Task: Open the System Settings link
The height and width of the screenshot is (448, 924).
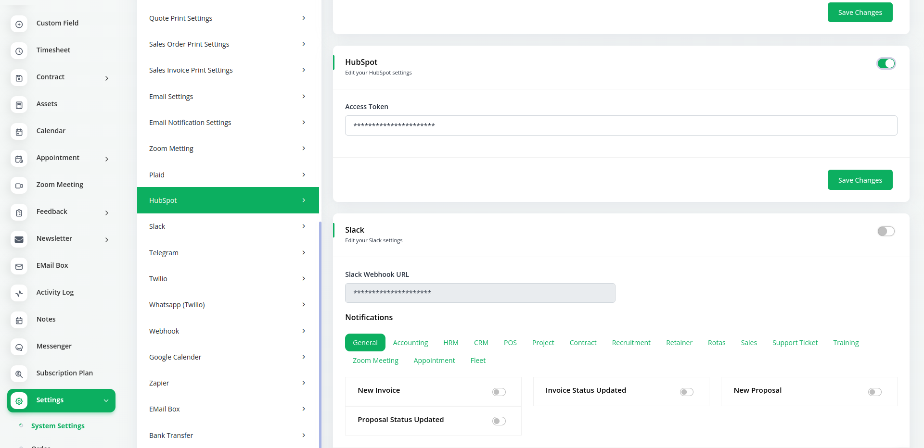Action: (58, 426)
